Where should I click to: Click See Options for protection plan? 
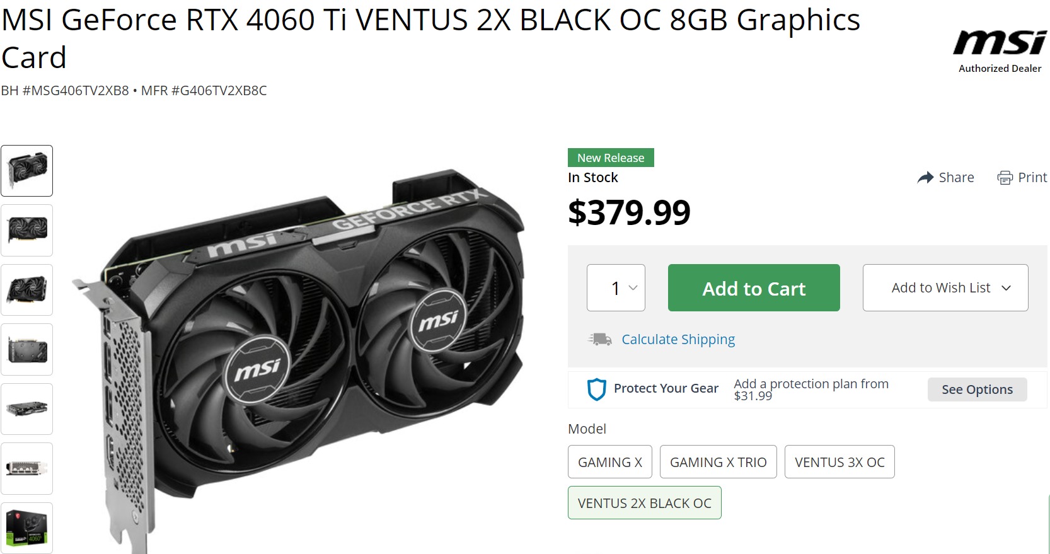[977, 390]
